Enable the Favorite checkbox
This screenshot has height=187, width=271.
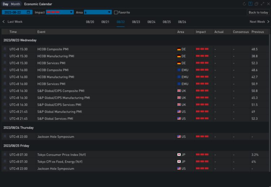[x=116, y=12]
